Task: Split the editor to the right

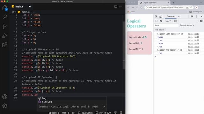Action: click(x=116, y=6)
